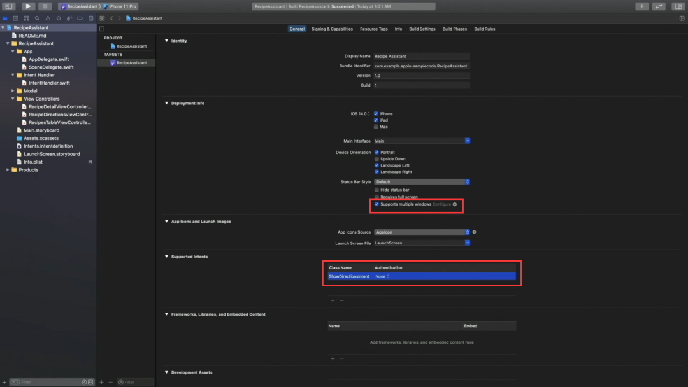Remove the selected target with minus button

pyautogui.click(x=111, y=382)
